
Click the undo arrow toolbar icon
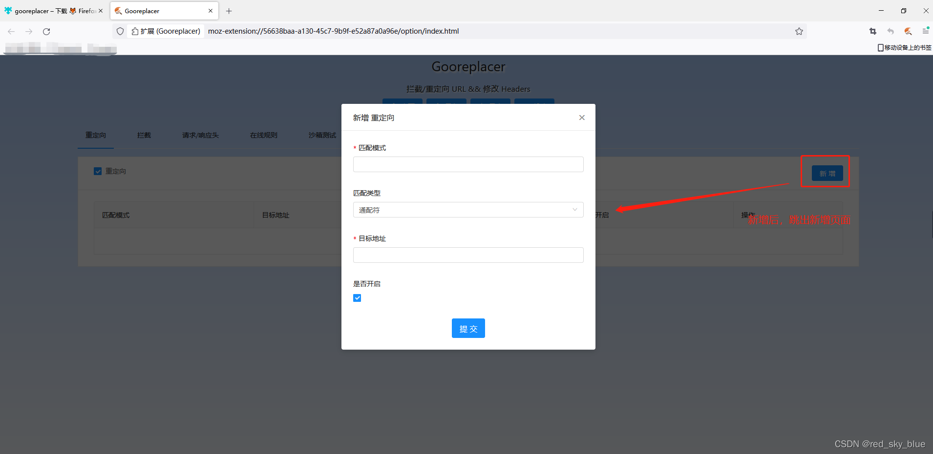click(x=891, y=31)
